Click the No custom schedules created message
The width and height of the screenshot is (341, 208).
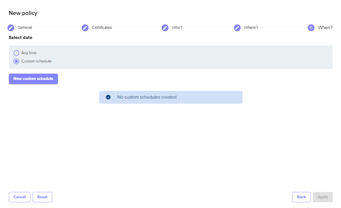pyautogui.click(x=147, y=97)
